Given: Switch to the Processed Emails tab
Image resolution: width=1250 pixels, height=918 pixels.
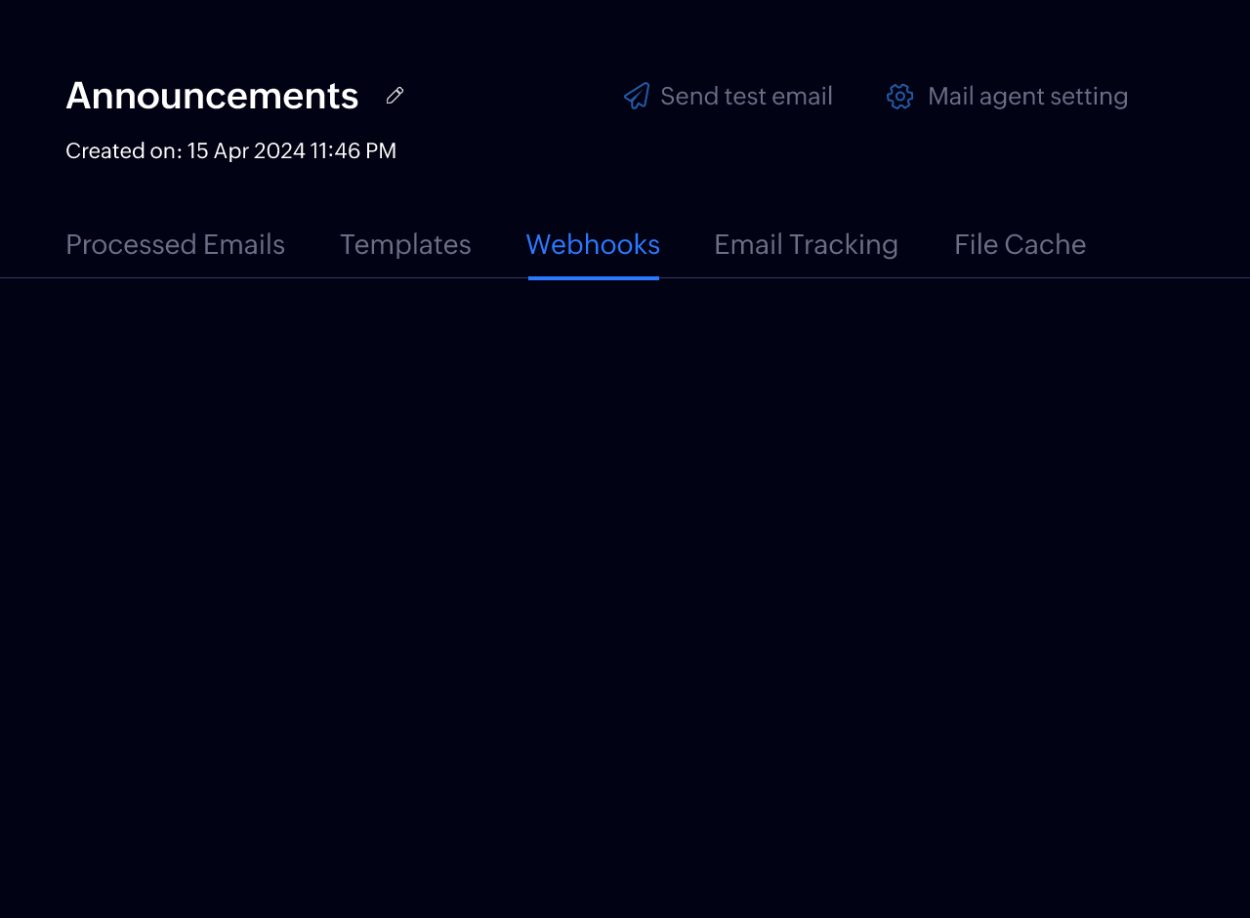Looking at the screenshot, I should [x=175, y=244].
